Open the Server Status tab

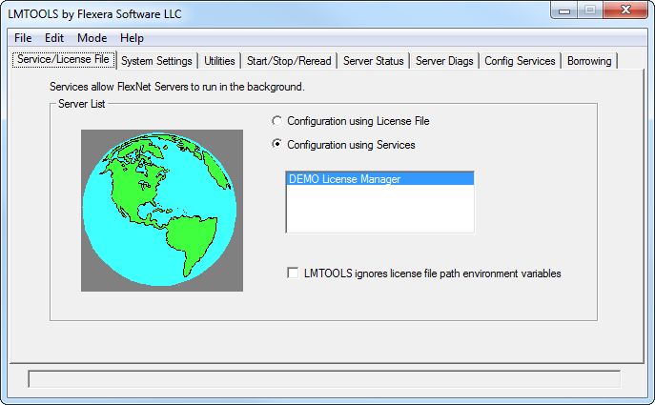tap(374, 61)
